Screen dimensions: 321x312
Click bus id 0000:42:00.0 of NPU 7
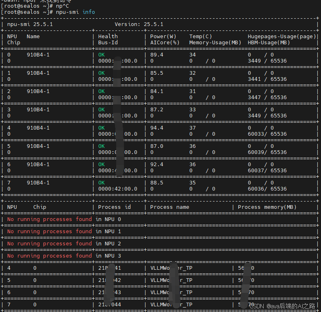pos(118,189)
